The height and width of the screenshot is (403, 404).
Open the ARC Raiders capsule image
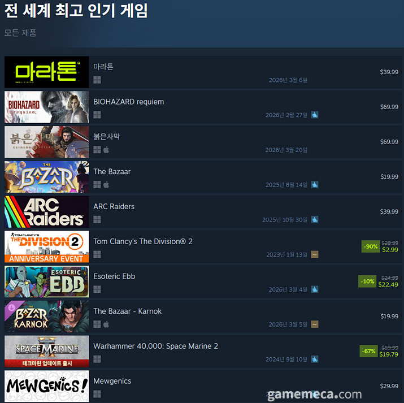[47, 212]
